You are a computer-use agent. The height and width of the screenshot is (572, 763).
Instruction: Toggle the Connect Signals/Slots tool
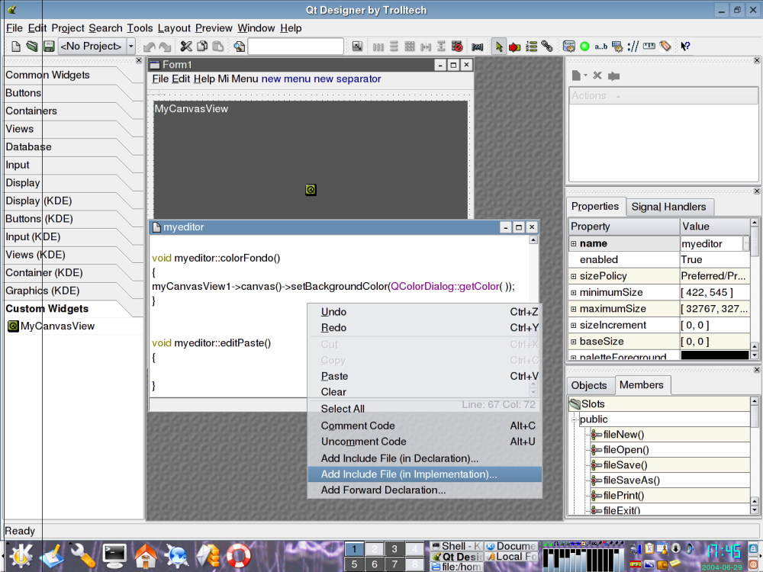point(514,47)
